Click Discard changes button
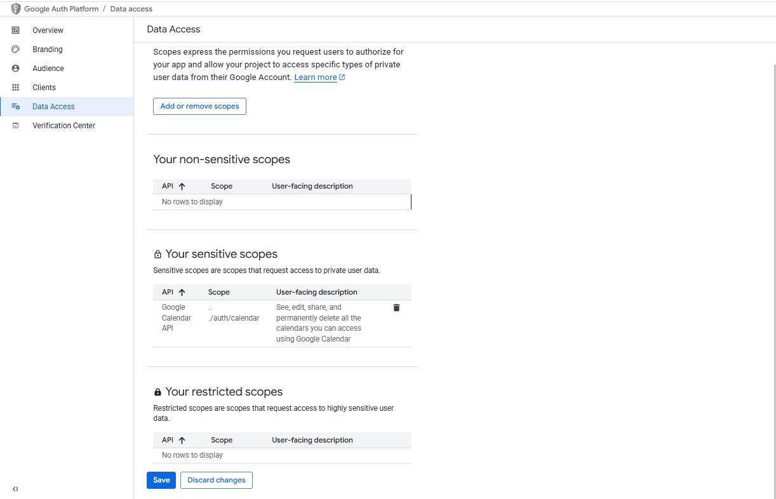 (217, 480)
